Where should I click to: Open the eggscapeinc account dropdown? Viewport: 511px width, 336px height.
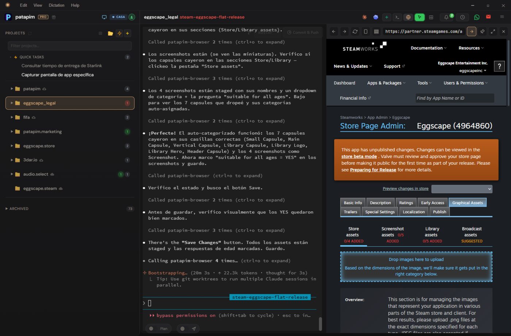coord(473,71)
